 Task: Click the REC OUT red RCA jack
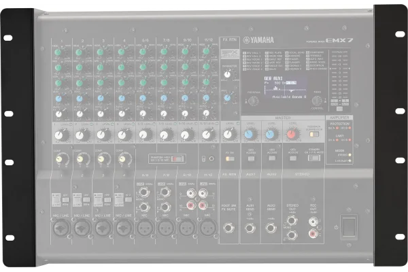point(313,233)
